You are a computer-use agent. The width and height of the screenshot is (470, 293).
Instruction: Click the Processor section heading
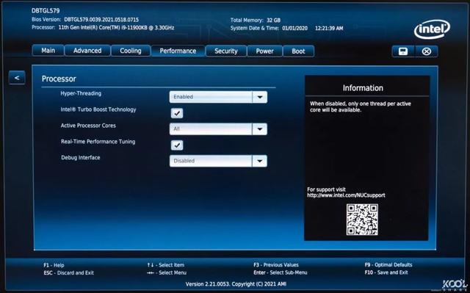59,79
